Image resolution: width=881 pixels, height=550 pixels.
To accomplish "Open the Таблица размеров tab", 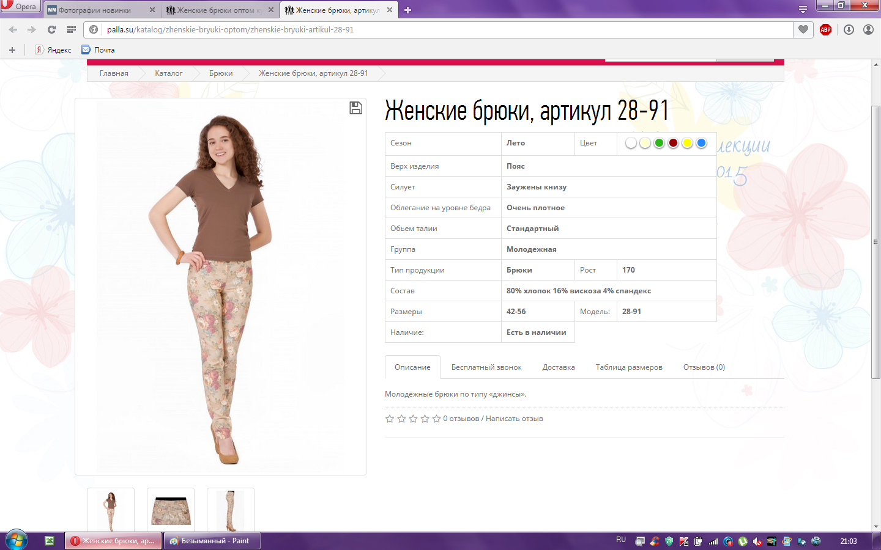I will point(628,367).
